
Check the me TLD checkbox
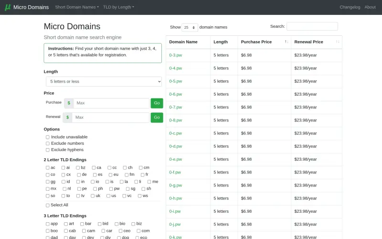[149, 182]
